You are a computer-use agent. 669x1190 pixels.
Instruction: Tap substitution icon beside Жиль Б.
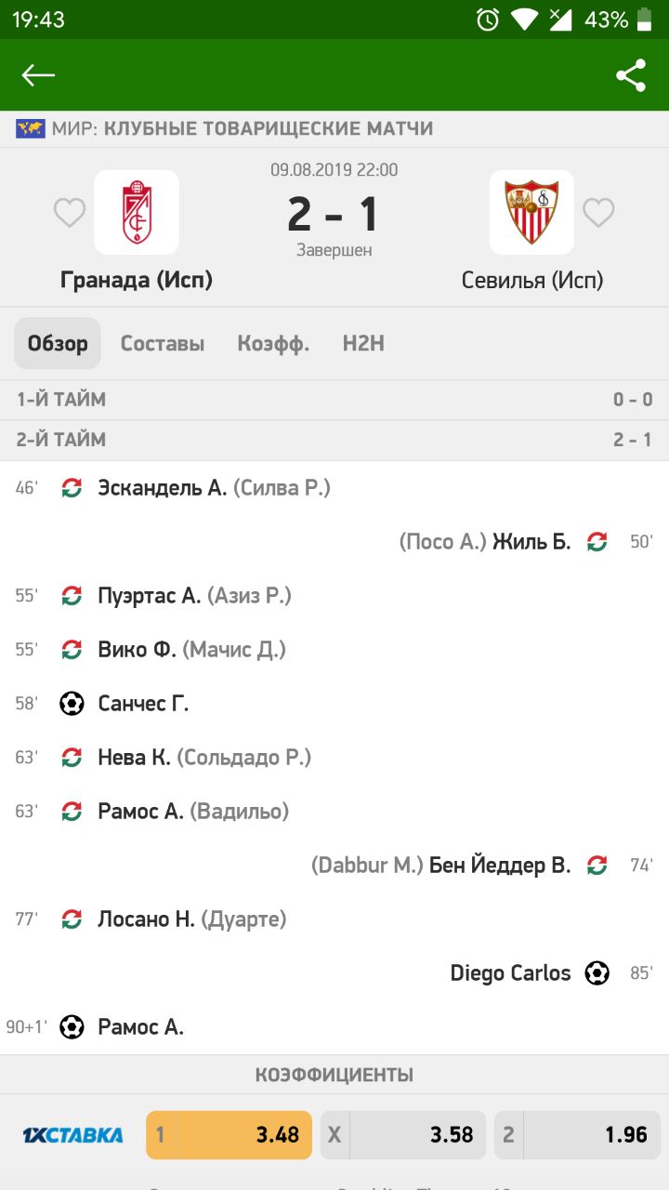[597, 542]
